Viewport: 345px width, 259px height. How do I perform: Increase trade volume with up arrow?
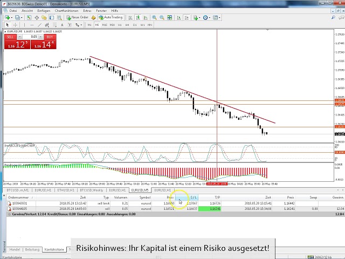[x=41, y=37]
